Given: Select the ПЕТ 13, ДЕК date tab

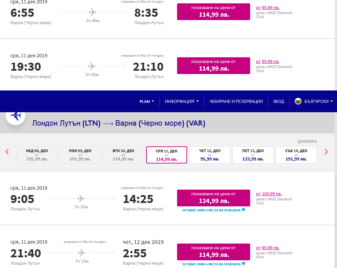Looking at the screenshot, I should pos(253,155).
